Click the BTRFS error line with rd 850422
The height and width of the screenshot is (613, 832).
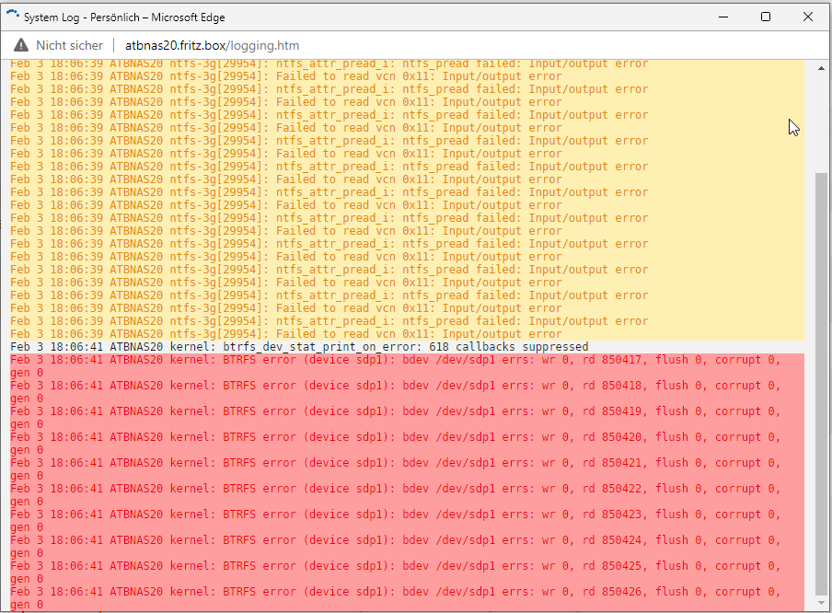coord(407,494)
